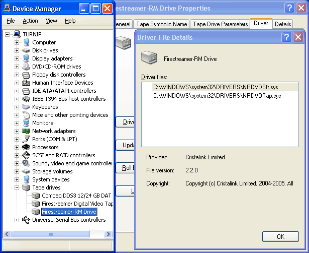The image size is (309, 253).
Task: Open the Help menu in Device Manager
Action: click(70, 21)
